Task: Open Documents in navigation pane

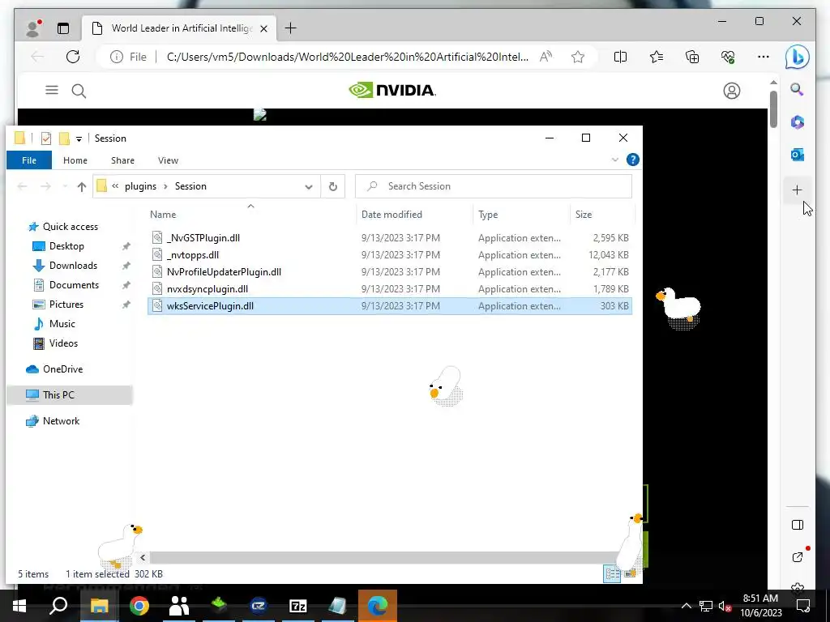Action: 74,285
